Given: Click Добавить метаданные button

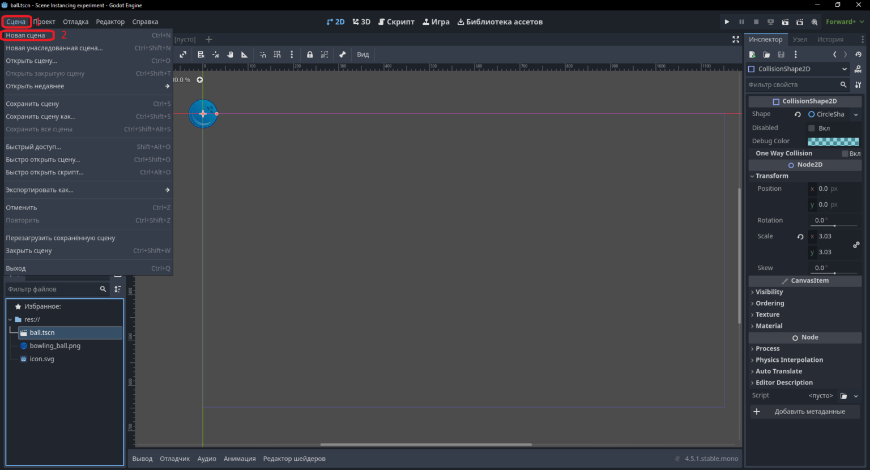Looking at the screenshot, I should [x=805, y=412].
